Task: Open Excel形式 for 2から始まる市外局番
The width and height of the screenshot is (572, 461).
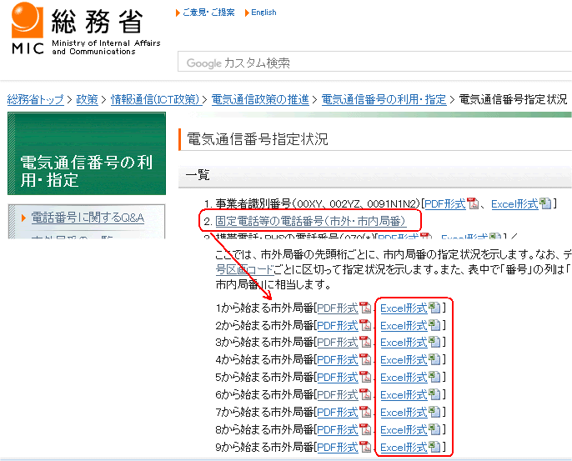Action: [404, 325]
